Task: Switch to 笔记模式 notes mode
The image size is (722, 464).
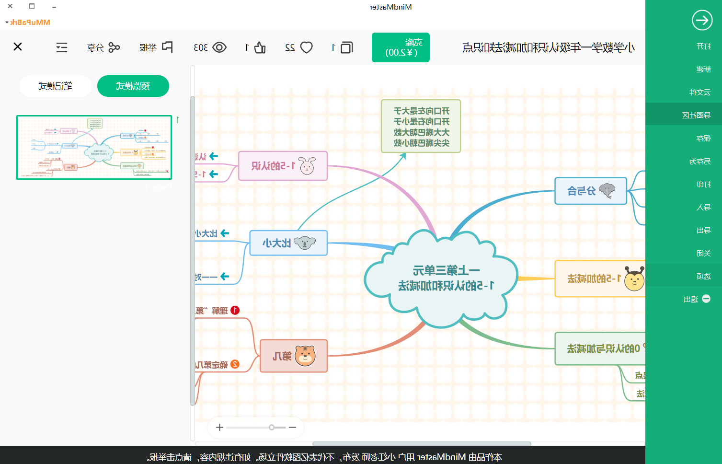Action: coord(56,86)
